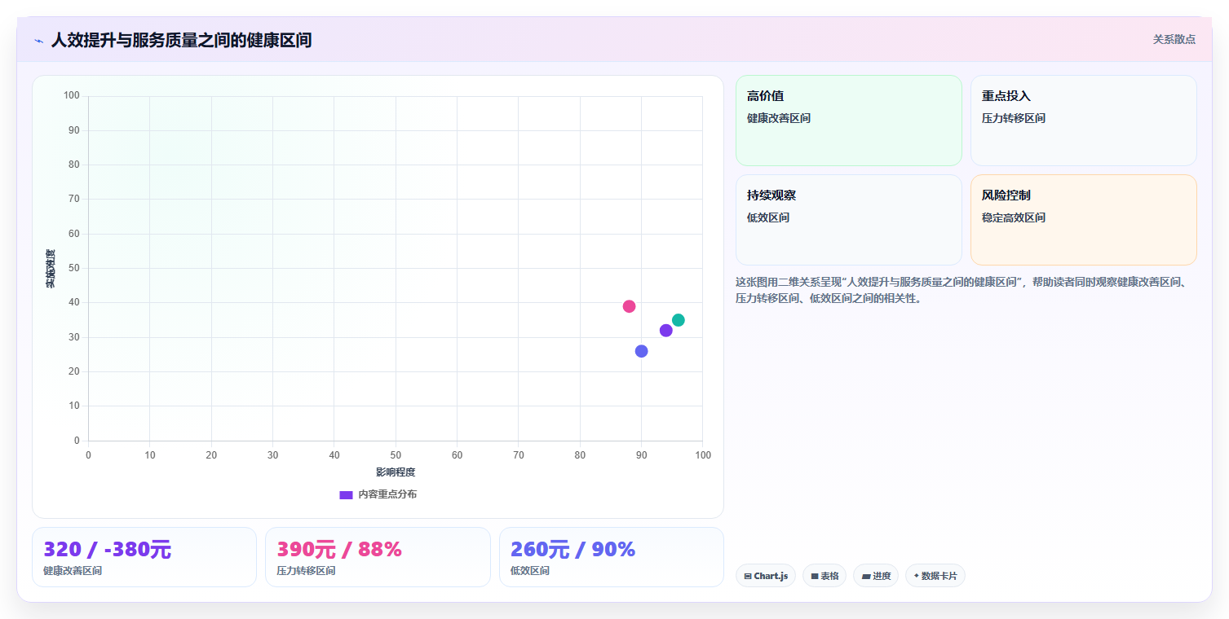The height and width of the screenshot is (619, 1229).
Task: Click the icon inside the 进度 chip
Action: pyautogui.click(x=866, y=576)
